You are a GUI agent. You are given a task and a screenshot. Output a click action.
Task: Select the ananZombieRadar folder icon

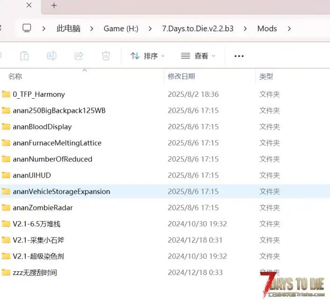(6, 208)
